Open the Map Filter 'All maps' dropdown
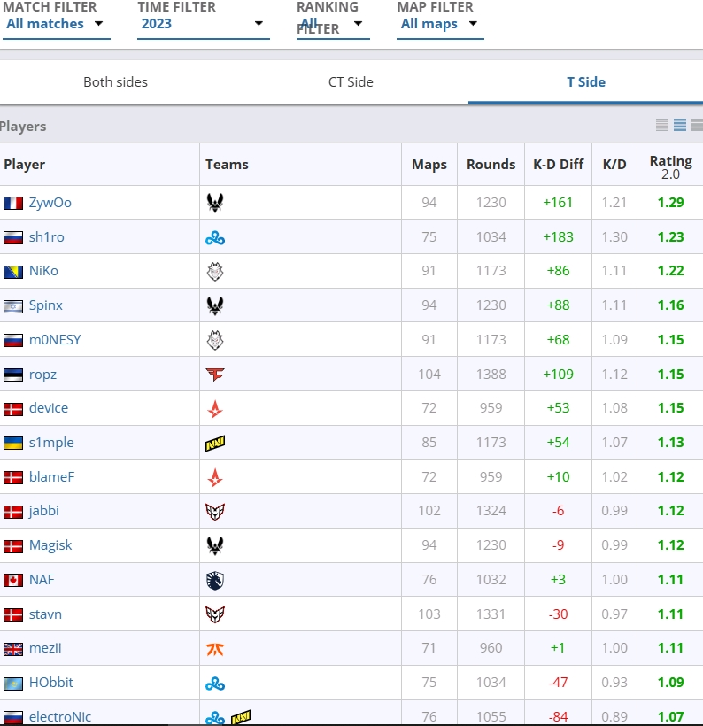 tap(440, 24)
